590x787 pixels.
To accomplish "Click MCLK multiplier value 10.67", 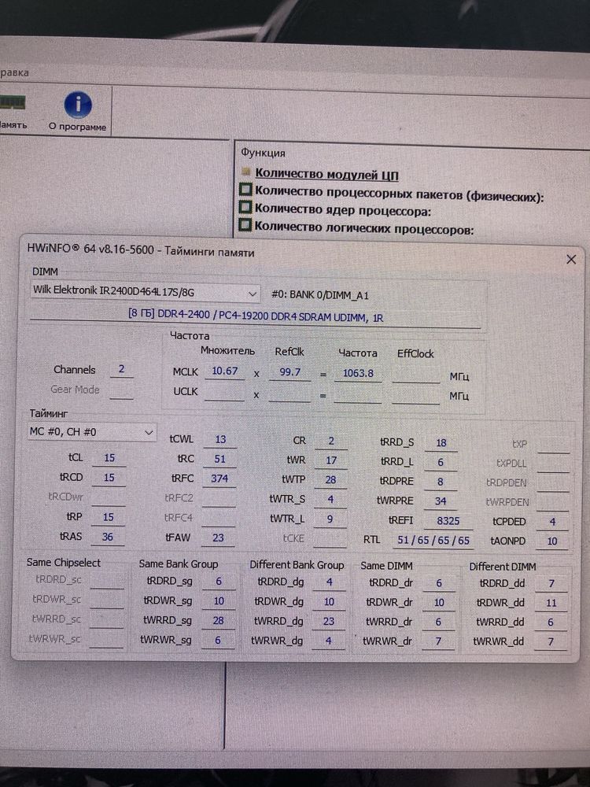I will (225, 371).
